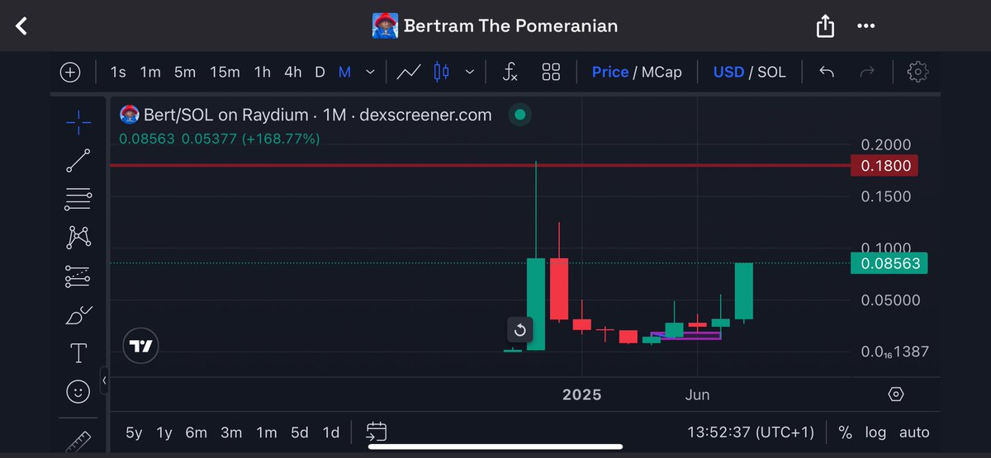Set range to 6m
This screenshot has width=991, height=458.
tap(196, 432)
